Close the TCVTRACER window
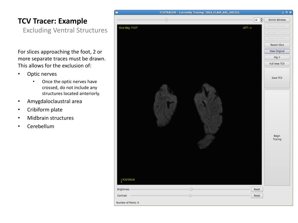Screen dimensions: 298x223 [x=290, y=12]
